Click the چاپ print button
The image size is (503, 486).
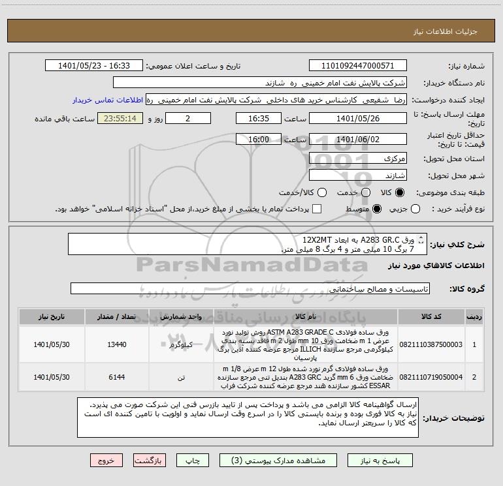pyautogui.click(x=193, y=461)
